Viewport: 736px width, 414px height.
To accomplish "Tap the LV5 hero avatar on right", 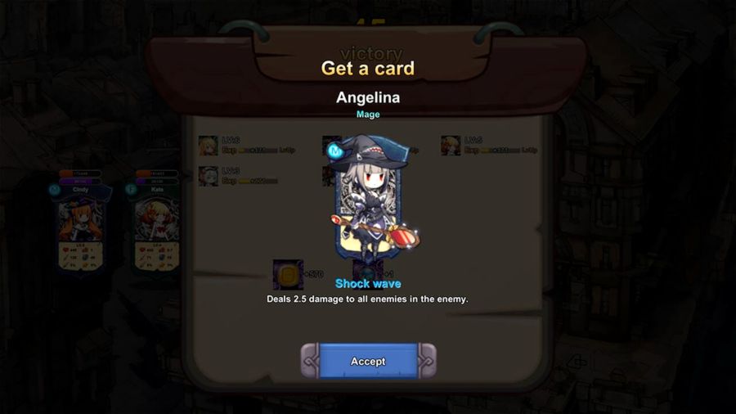I will click(451, 146).
